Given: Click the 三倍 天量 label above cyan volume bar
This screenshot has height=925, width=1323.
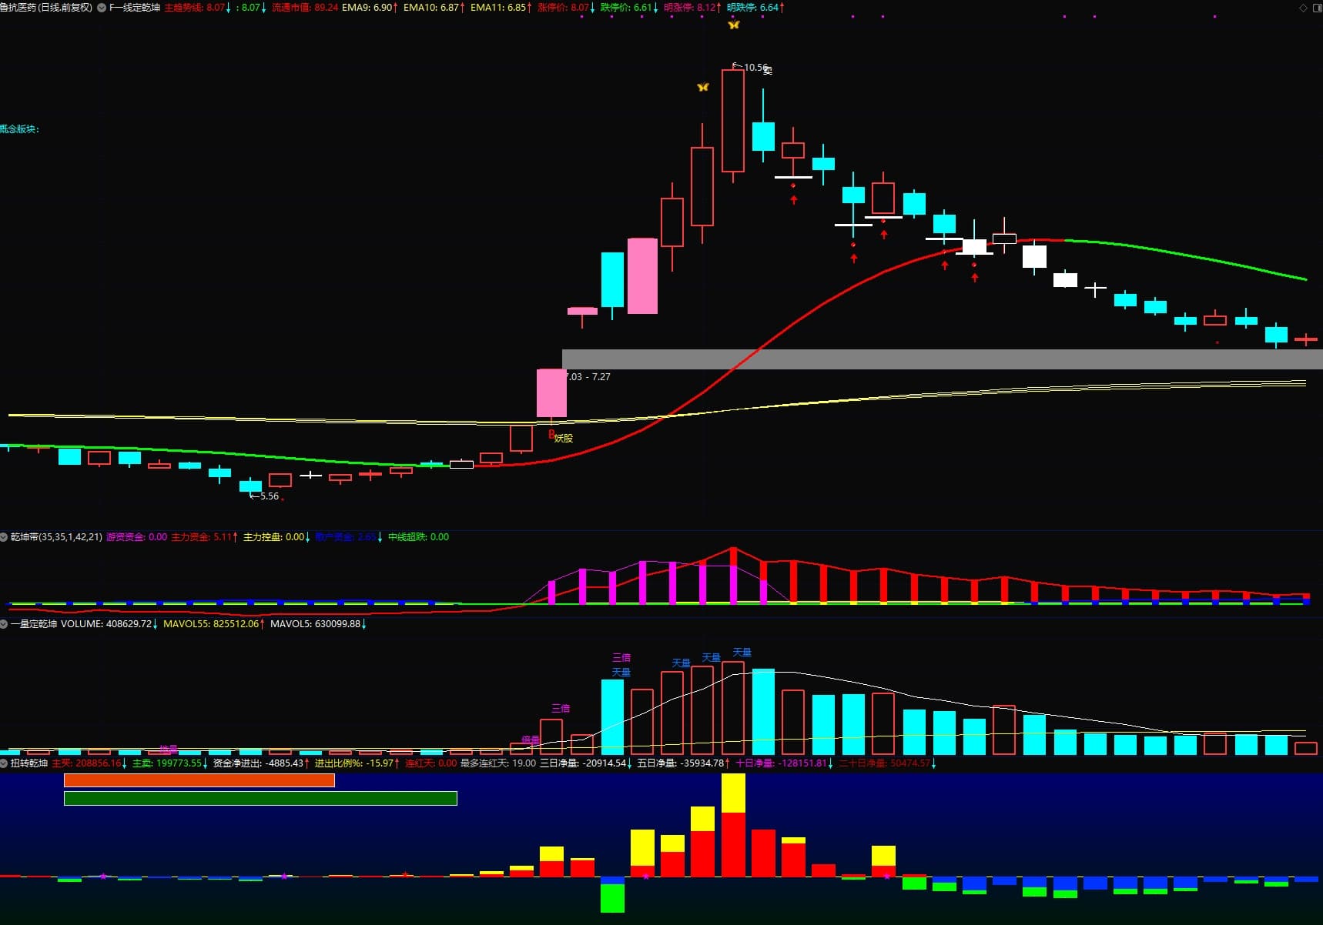Looking at the screenshot, I should [621, 665].
